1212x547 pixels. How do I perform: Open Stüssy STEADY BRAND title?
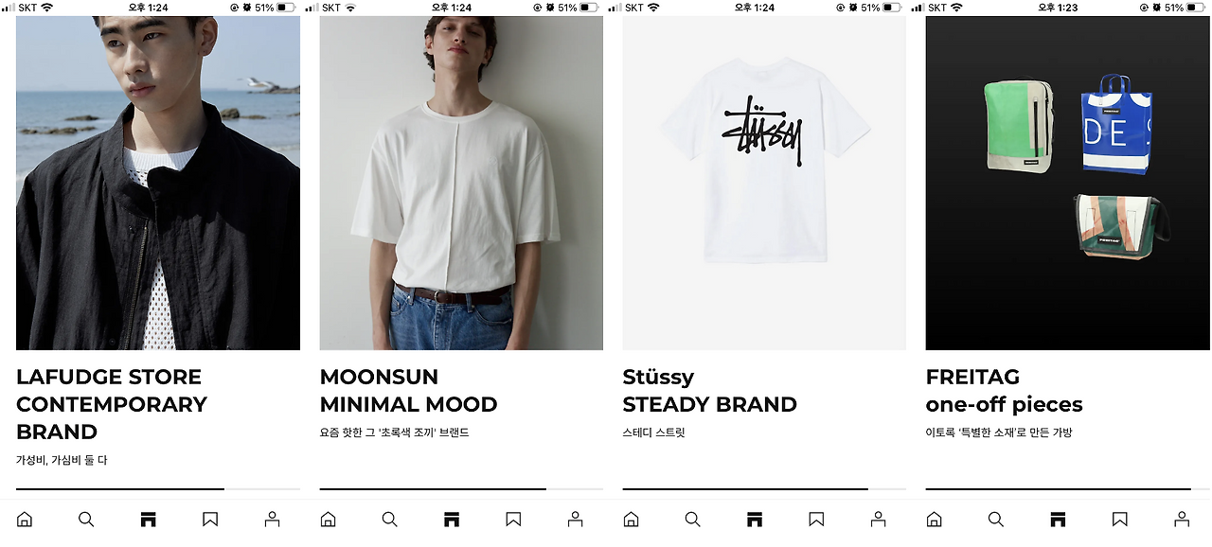(709, 391)
